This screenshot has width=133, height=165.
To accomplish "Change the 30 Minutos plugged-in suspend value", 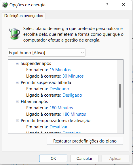I will 73,76.
